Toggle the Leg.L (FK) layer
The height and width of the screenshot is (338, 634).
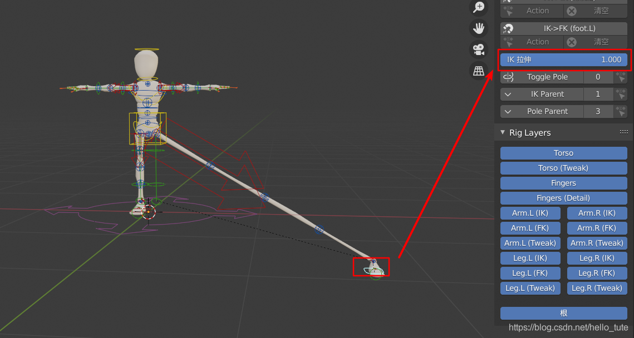pos(530,273)
